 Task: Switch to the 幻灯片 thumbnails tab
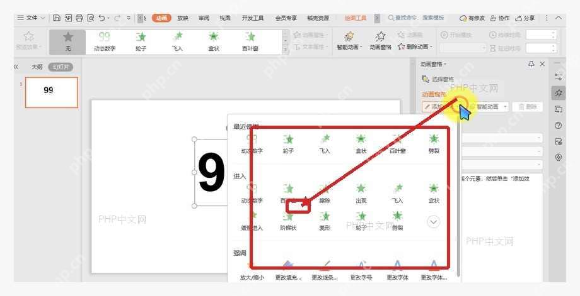(x=61, y=67)
